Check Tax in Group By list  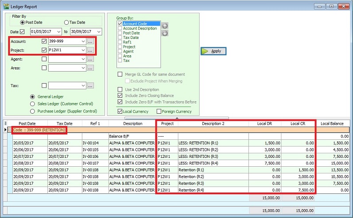120,61
